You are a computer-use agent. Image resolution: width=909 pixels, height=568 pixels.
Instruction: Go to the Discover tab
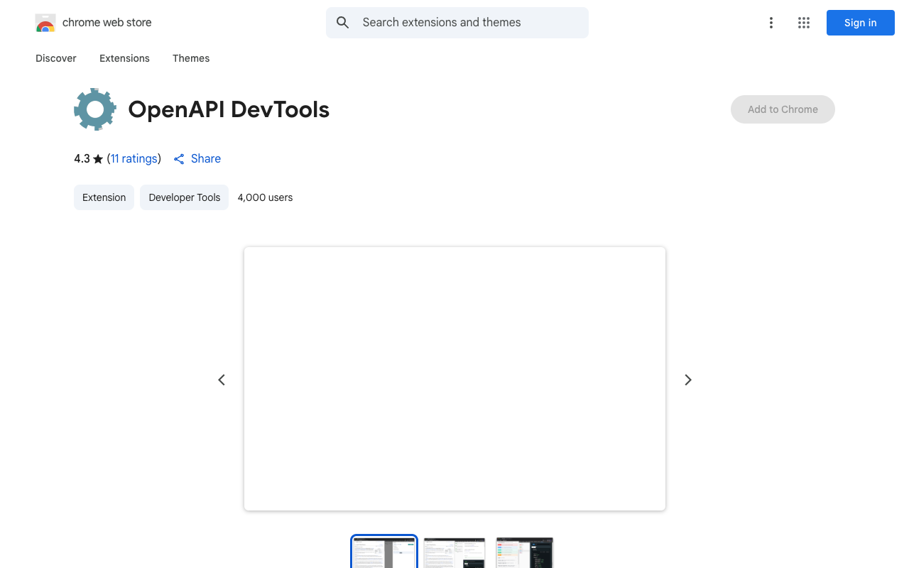(56, 58)
